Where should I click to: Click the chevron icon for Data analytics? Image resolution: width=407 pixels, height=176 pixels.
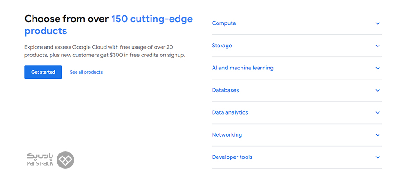(x=378, y=112)
